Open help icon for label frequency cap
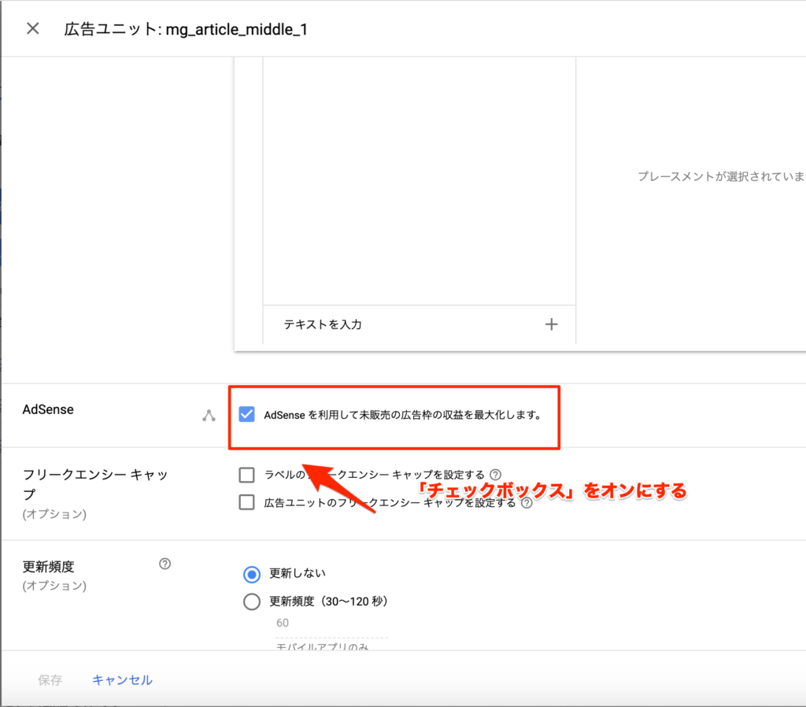 495,475
